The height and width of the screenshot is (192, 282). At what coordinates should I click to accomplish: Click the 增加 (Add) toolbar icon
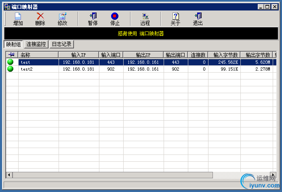click(x=18, y=17)
